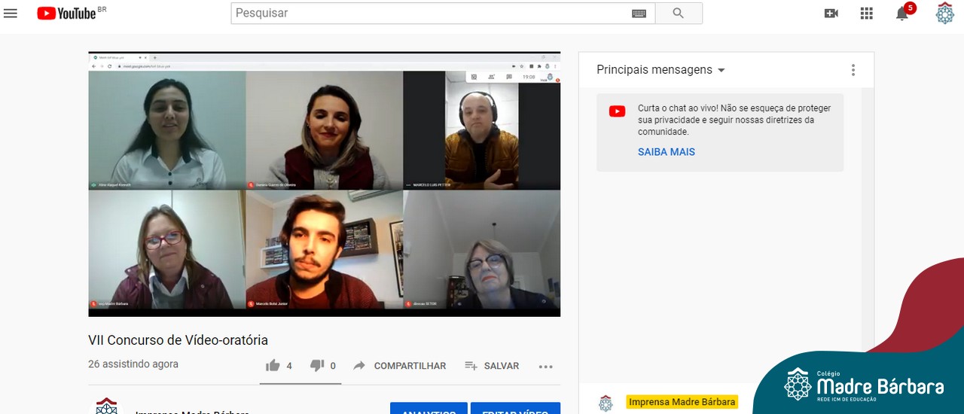Click the magnifier search button
This screenshot has height=414, width=964.
click(678, 14)
